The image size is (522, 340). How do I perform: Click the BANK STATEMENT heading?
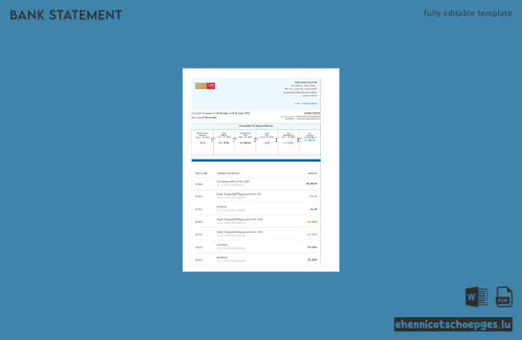click(66, 15)
